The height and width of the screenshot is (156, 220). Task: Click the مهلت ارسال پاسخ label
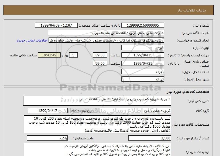point(195,55)
